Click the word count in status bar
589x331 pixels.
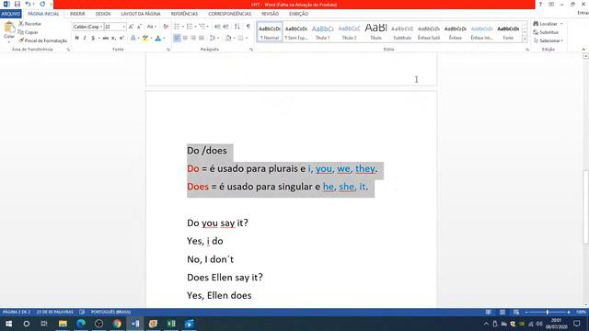[55, 312]
